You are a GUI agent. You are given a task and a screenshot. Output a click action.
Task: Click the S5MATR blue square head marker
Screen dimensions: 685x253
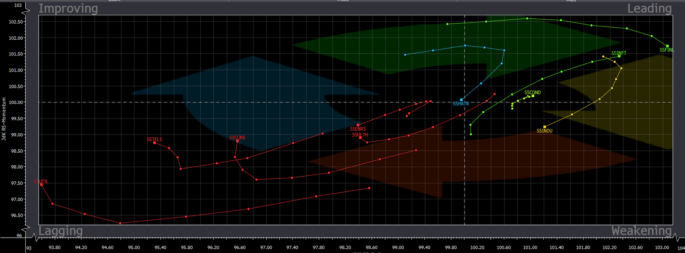coord(461,100)
